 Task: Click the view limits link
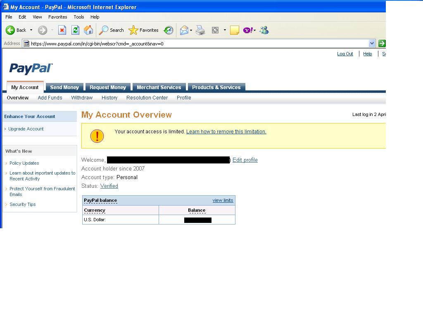(223, 200)
